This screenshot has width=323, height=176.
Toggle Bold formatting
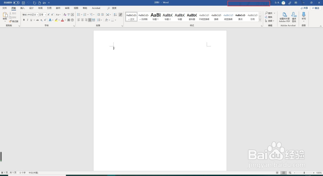[x=24, y=20]
